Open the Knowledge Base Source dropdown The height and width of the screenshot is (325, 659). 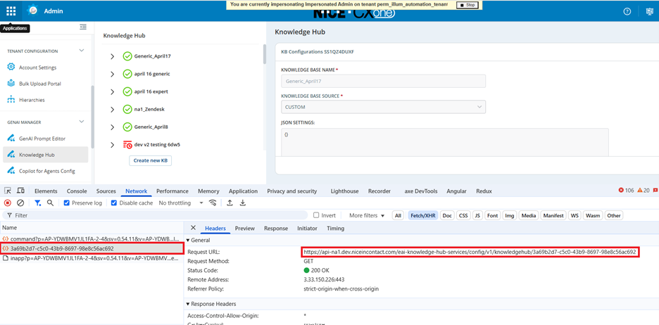click(383, 107)
